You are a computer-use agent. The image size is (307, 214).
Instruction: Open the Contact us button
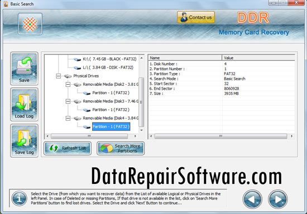click(x=196, y=17)
